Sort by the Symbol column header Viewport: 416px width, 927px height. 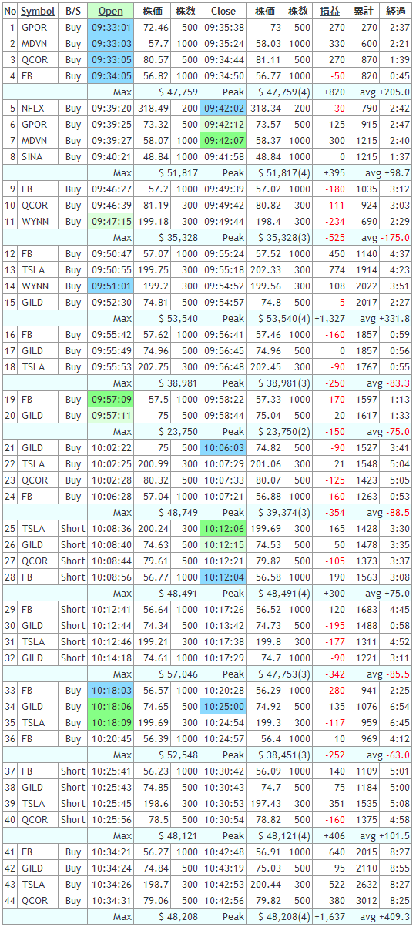(38, 12)
